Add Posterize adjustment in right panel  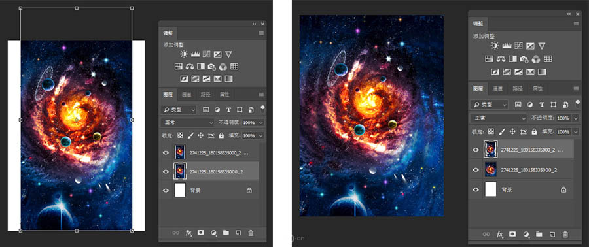click(x=507, y=71)
